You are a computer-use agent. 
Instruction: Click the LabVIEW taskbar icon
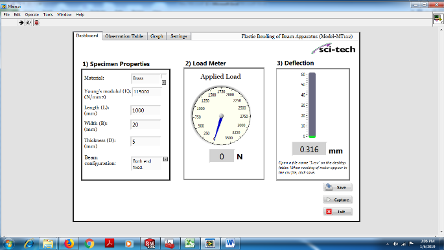coord(210,244)
